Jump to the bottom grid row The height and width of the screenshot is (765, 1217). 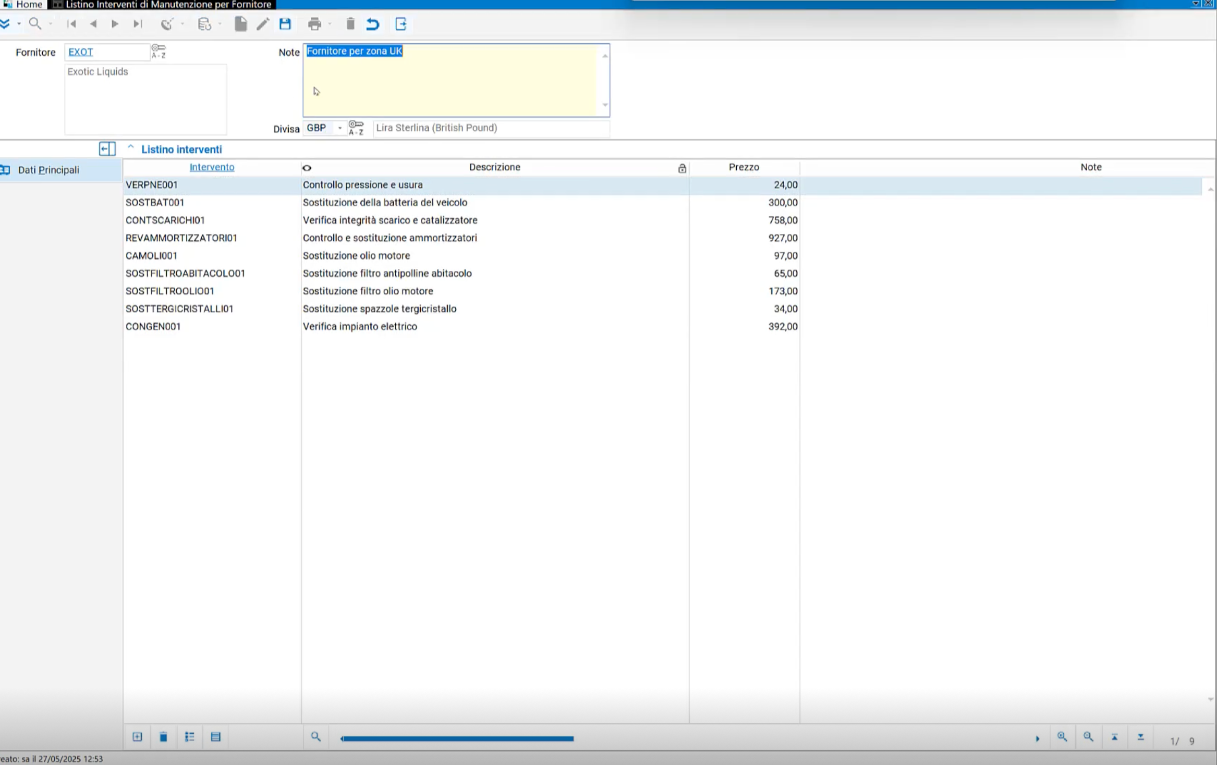(x=1140, y=737)
